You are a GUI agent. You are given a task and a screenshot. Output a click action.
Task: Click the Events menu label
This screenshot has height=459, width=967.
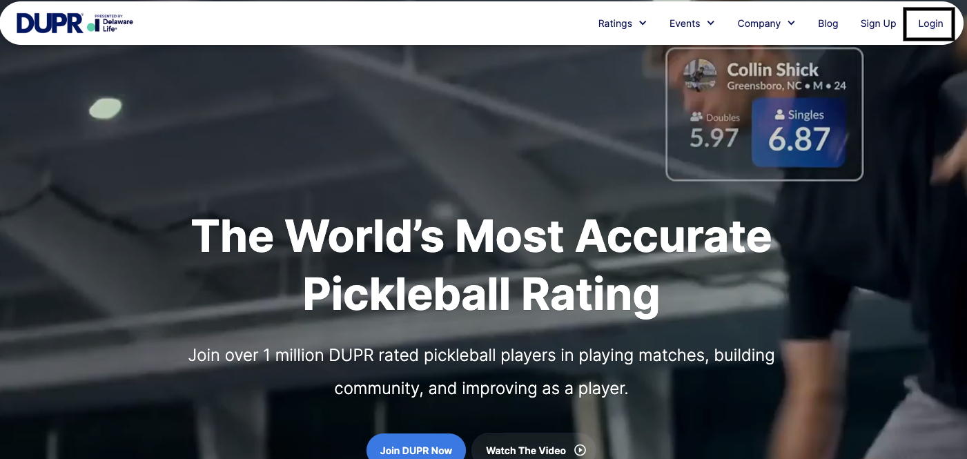tap(684, 23)
